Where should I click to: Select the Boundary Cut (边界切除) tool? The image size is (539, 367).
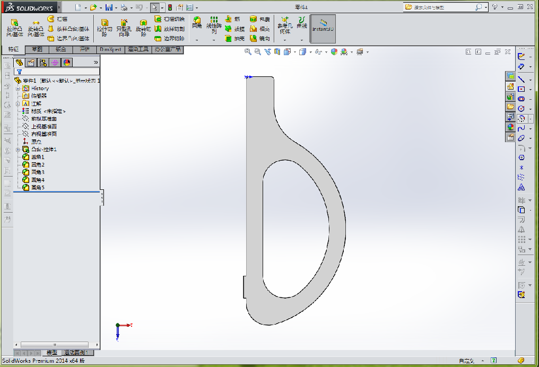169,39
